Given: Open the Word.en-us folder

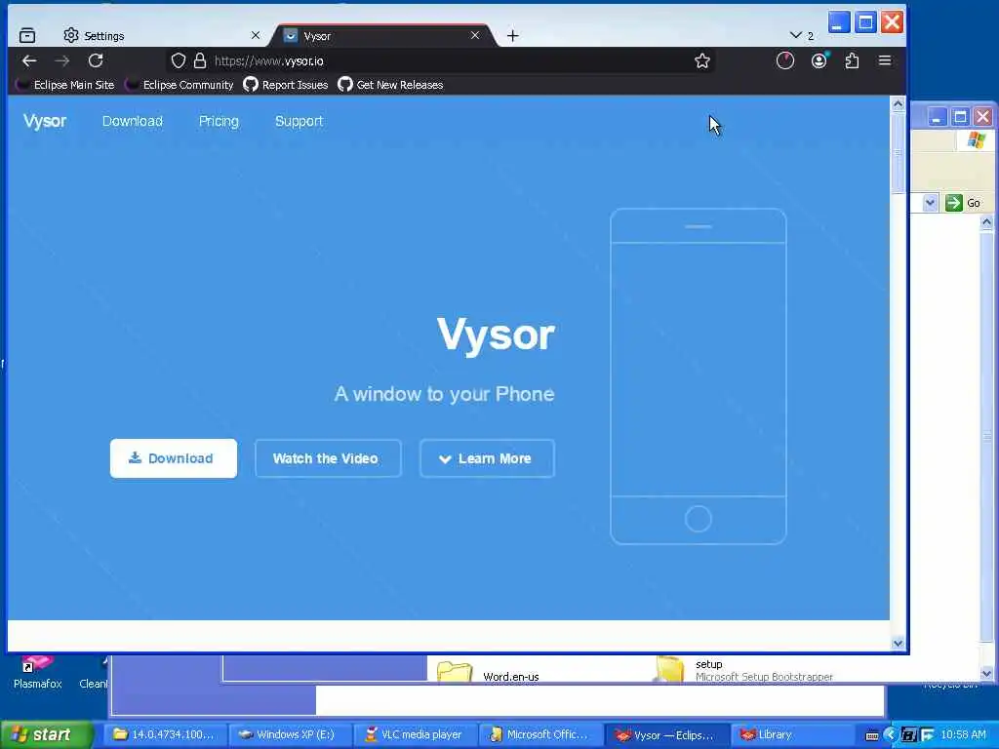Looking at the screenshot, I should [488, 673].
